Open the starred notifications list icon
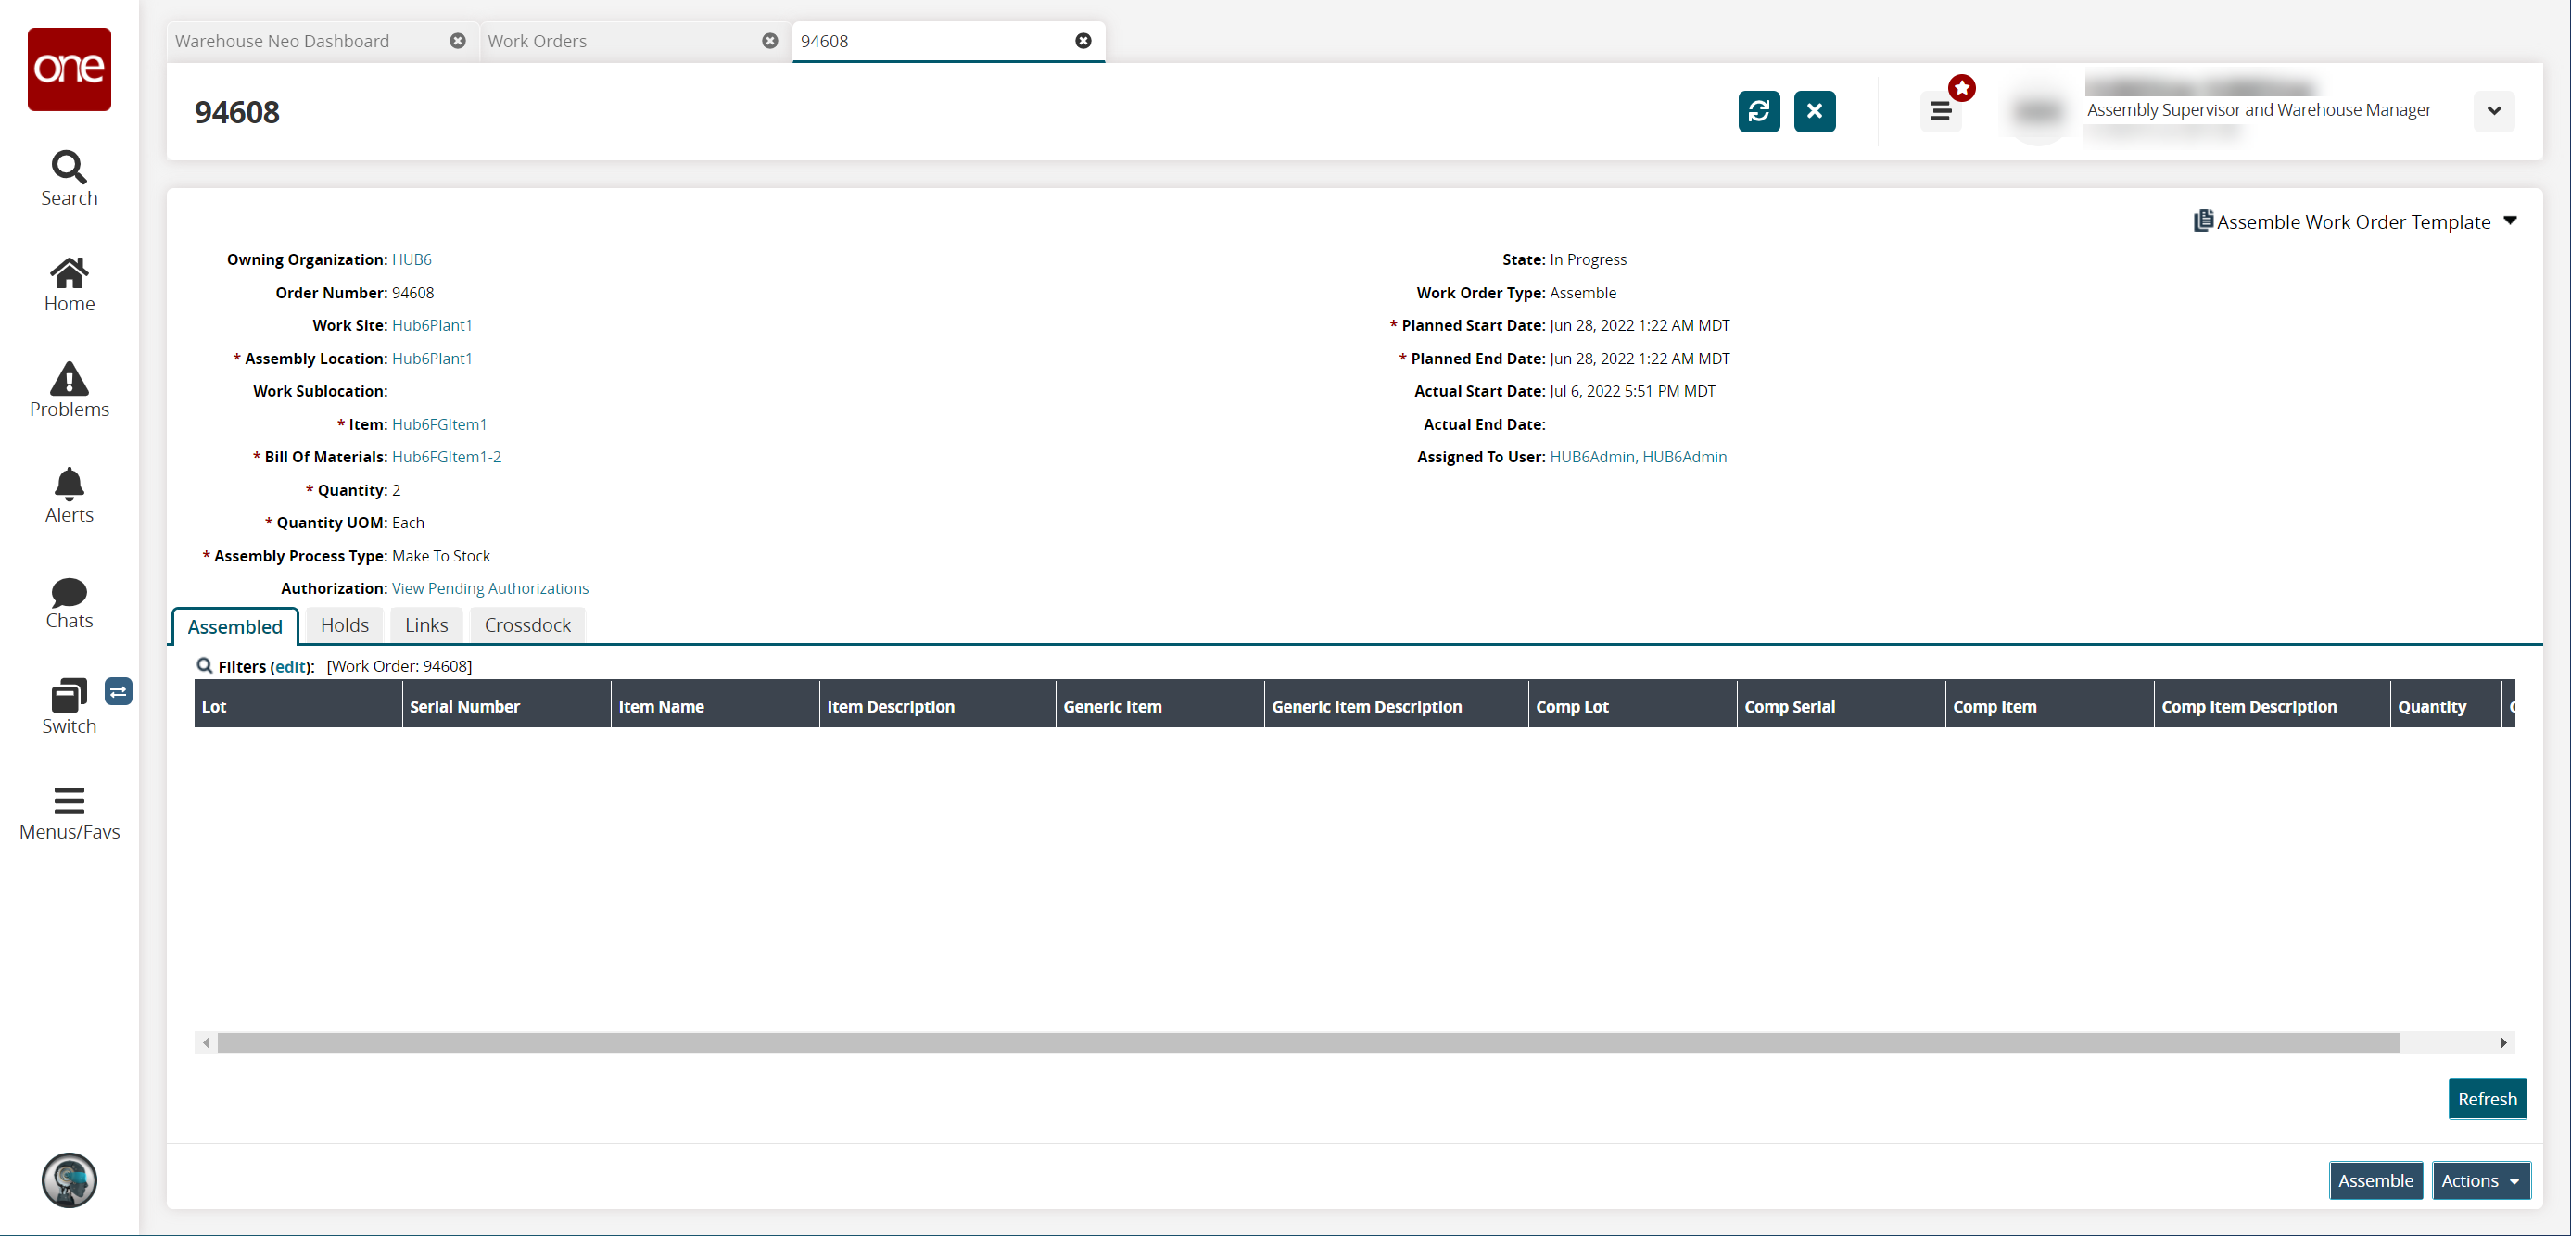The height and width of the screenshot is (1236, 2571). coord(1940,111)
